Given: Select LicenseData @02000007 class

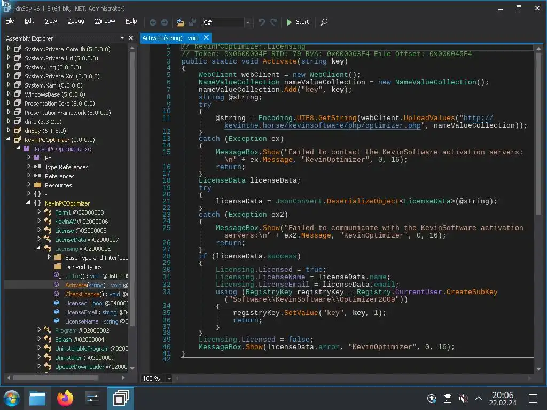Looking at the screenshot, I should point(87,240).
